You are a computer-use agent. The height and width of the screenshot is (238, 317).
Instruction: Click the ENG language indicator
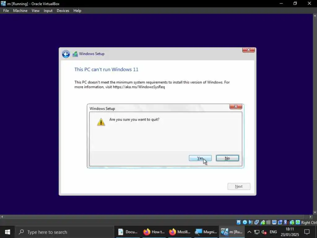click(273, 232)
